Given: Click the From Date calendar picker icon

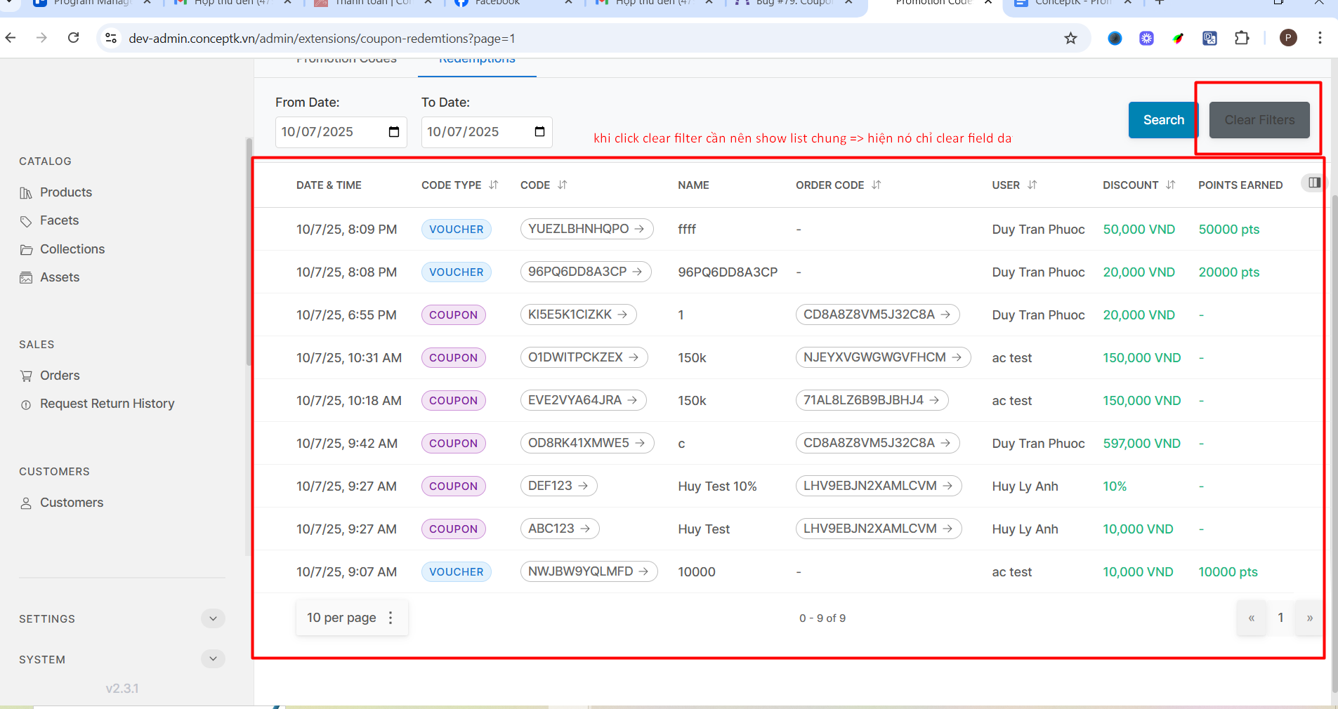Looking at the screenshot, I should coord(393,132).
